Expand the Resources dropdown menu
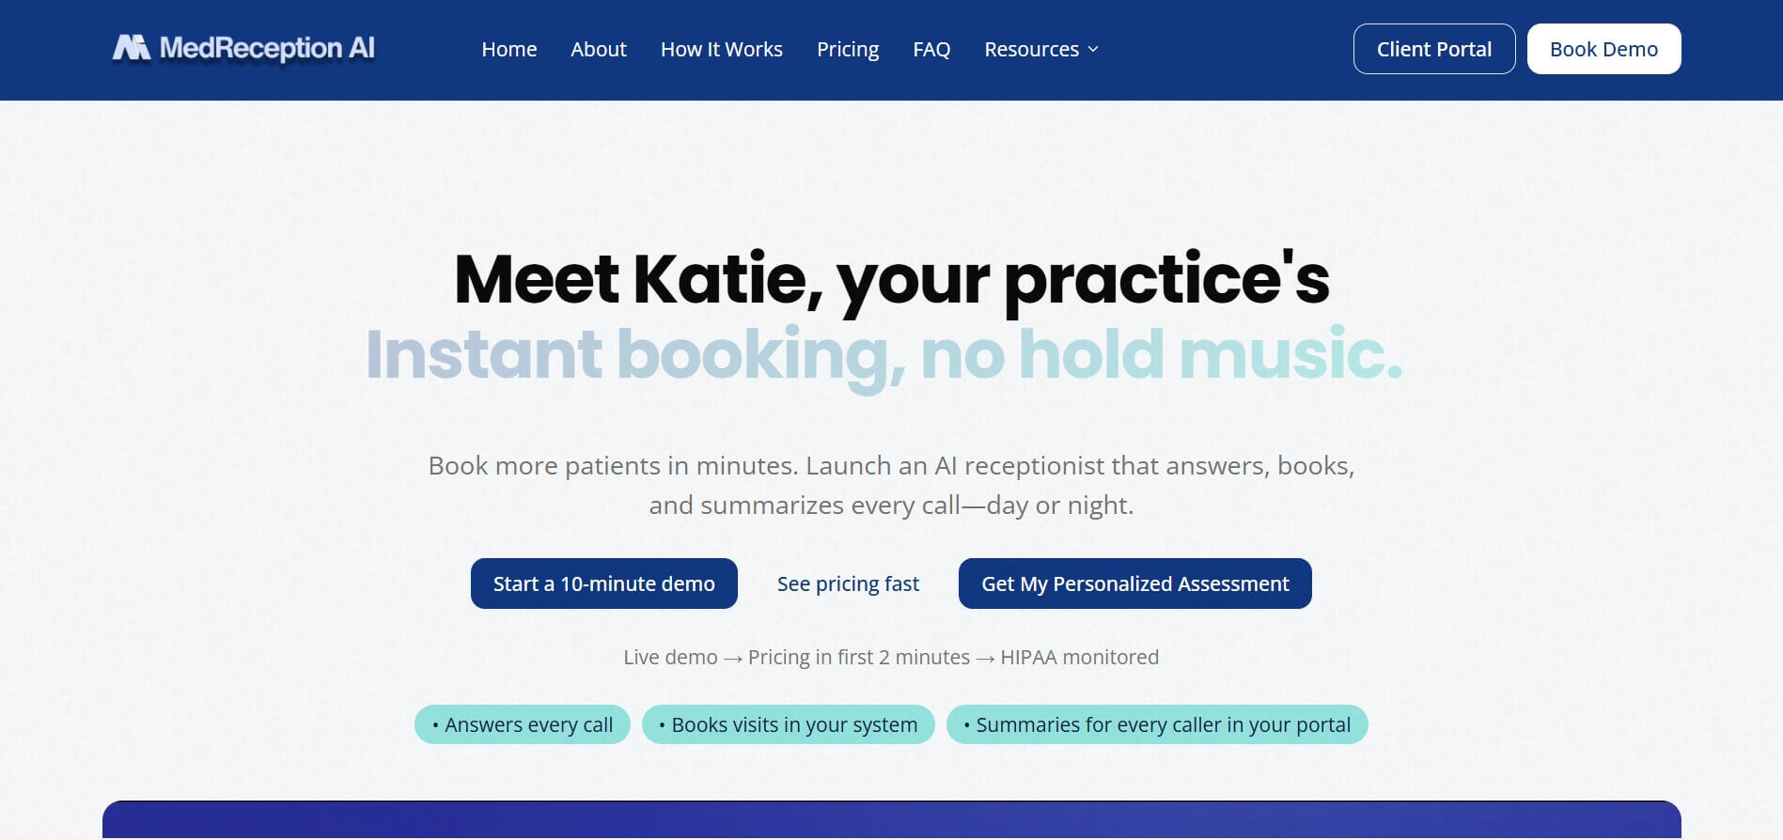The height and width of the screenshot is (840, 1783). click(x=1040, y=49)
